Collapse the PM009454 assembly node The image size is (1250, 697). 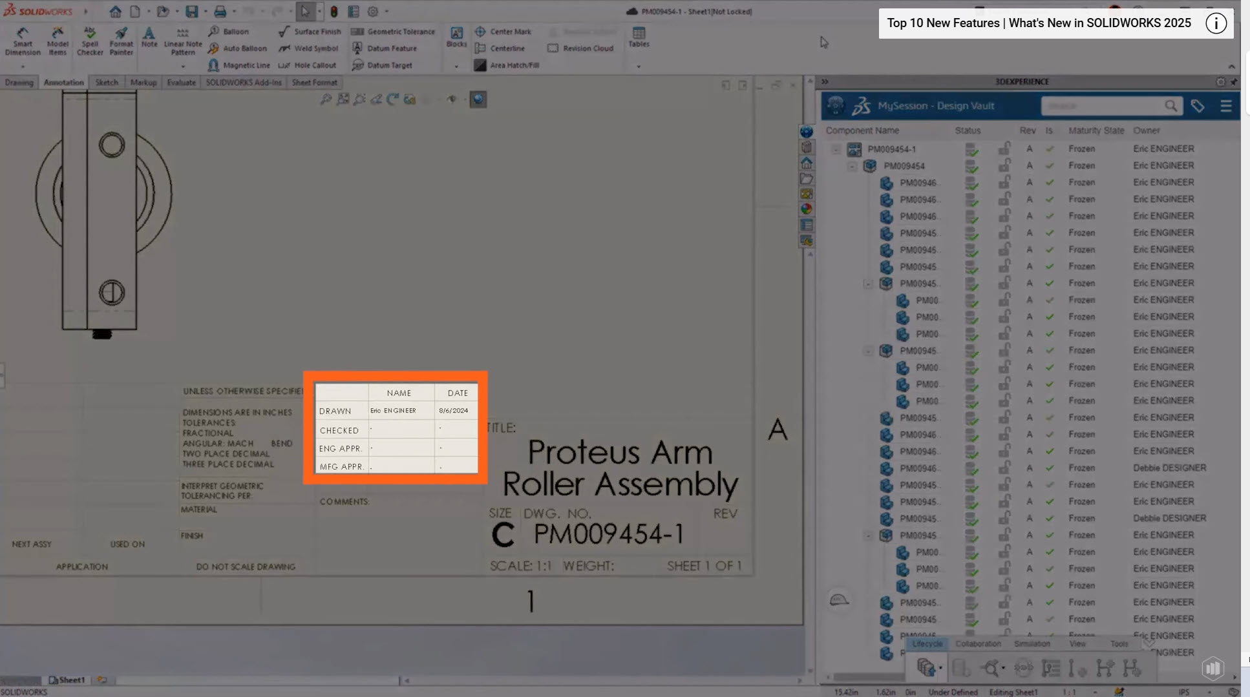(x=852, y=166)
